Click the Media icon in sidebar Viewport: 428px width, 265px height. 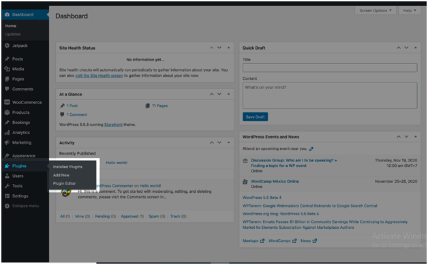pos(7,69)
